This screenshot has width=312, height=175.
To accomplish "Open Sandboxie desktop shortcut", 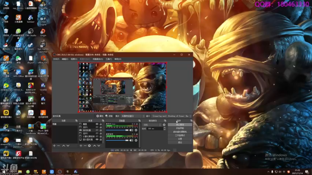I will point(31,129).
